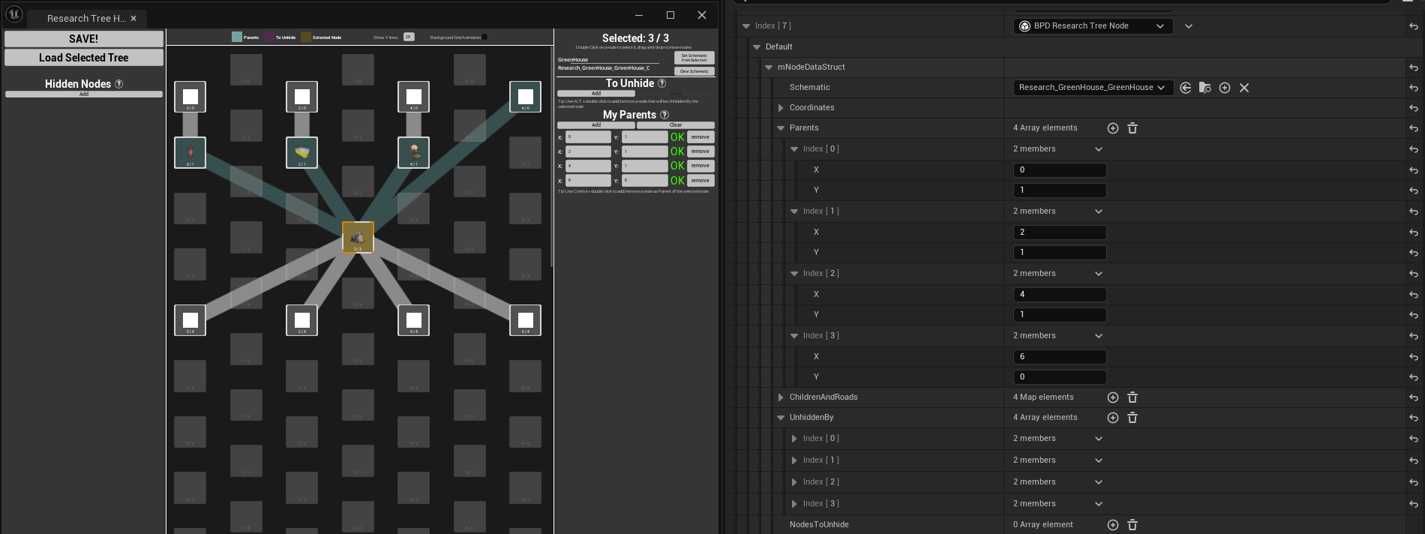Select node 4/0 in research tree
Viewport: 1425px width, 534px height.
414,97
